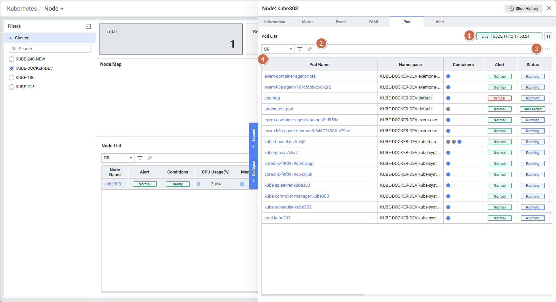Switch to the Metric tab
The width and height of the screenshot is (556, 302).
pos(307,22)
